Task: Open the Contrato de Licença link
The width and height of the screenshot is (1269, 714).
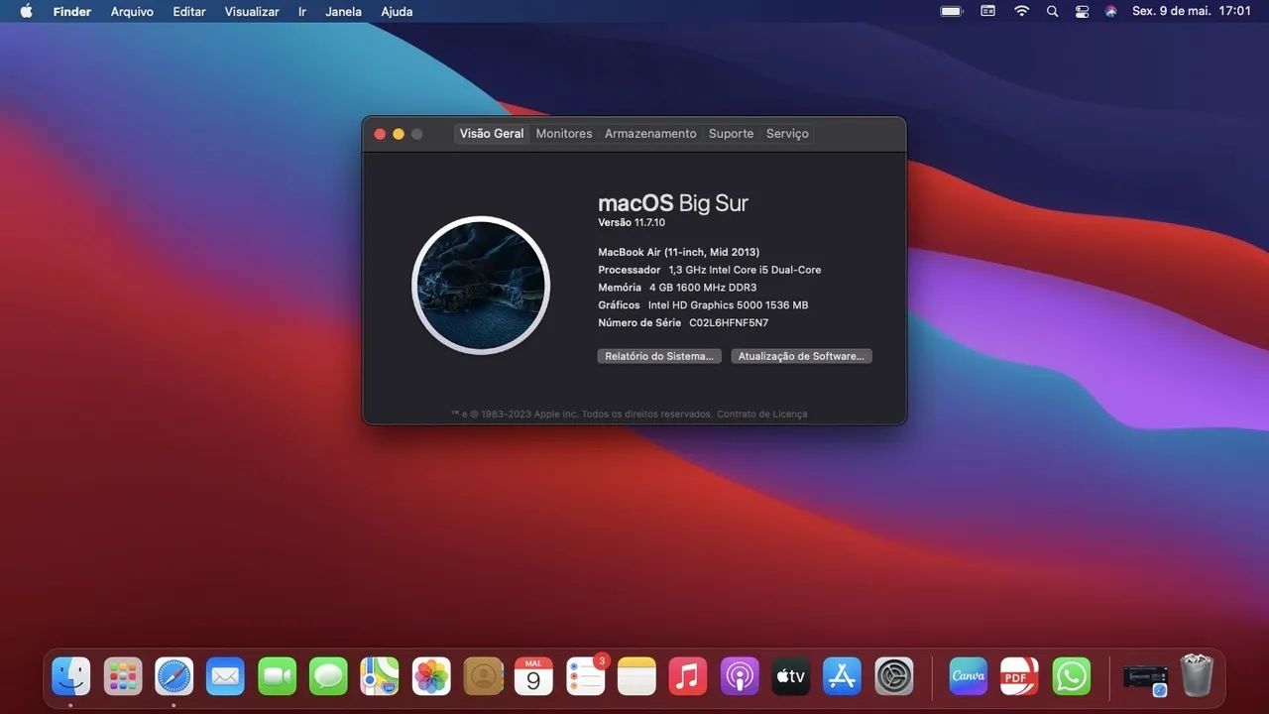Action: [x=762, y=414]
